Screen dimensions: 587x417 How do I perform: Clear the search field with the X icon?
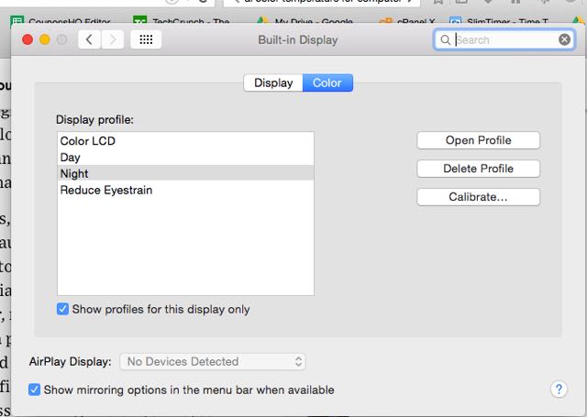coord(564,39)
